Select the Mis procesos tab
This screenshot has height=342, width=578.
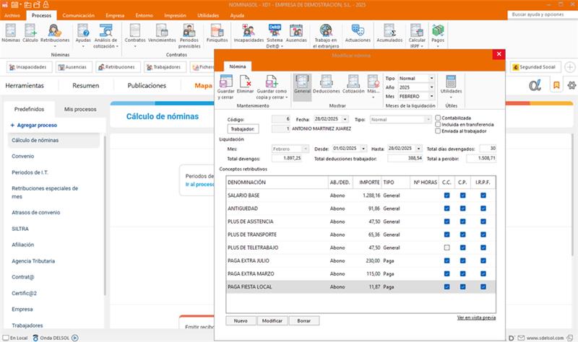(x=80, y=109)
